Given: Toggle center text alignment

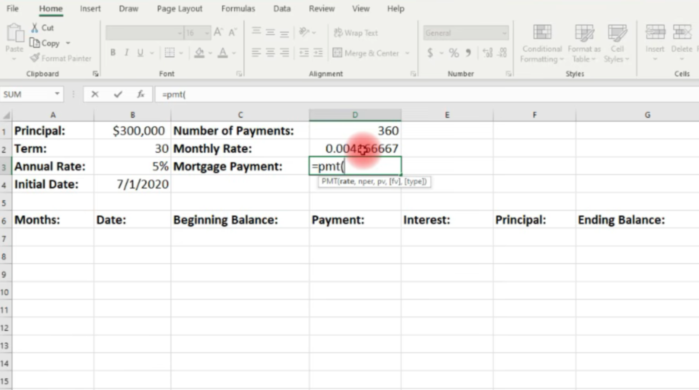Looking at the screenshot, I should [x=270, y=52].
